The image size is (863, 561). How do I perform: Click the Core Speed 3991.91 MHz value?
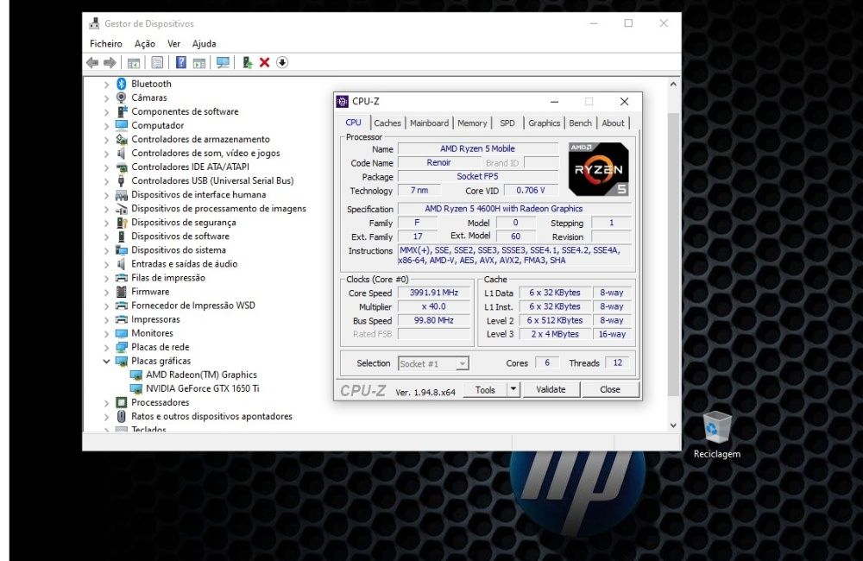434,293
